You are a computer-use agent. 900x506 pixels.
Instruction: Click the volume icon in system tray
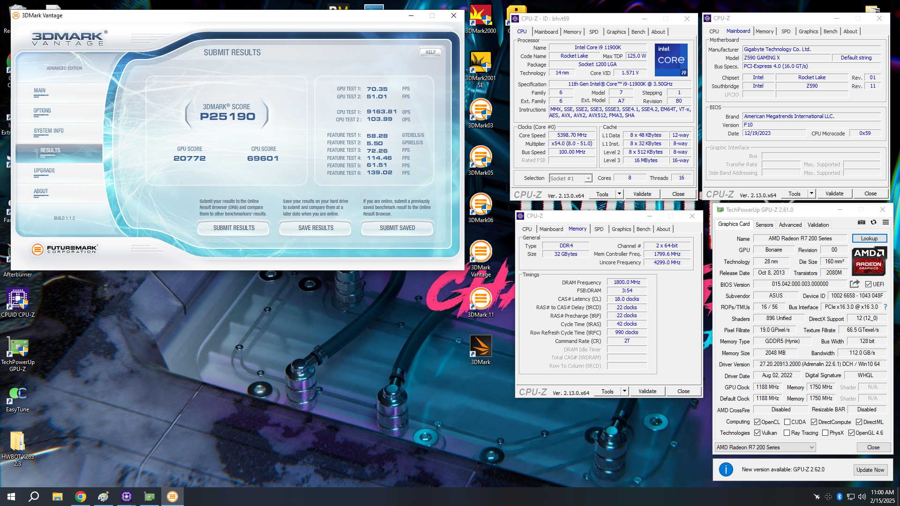[862, 497]
